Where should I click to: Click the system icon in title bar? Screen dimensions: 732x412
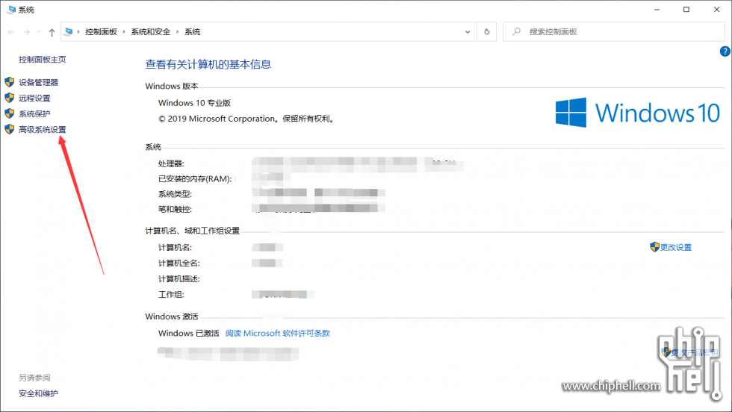(x=10, y=10)
